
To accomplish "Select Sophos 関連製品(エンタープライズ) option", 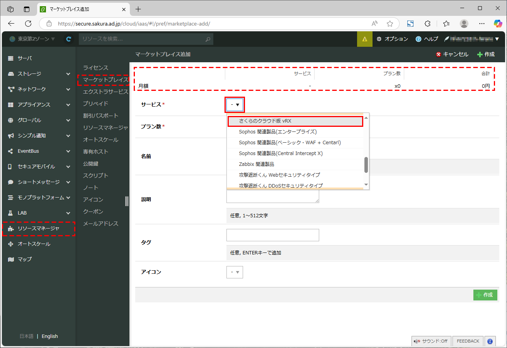I will pos(295,132).
